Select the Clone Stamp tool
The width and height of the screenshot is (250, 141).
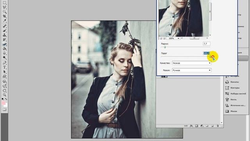pos(4,35)
